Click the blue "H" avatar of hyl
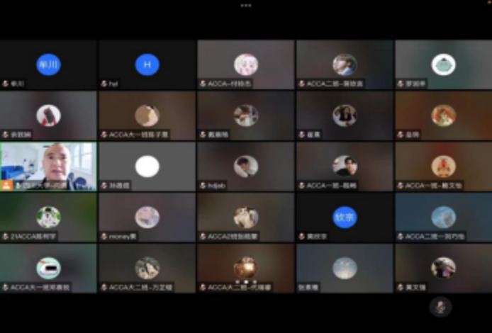 coord(147,64)
